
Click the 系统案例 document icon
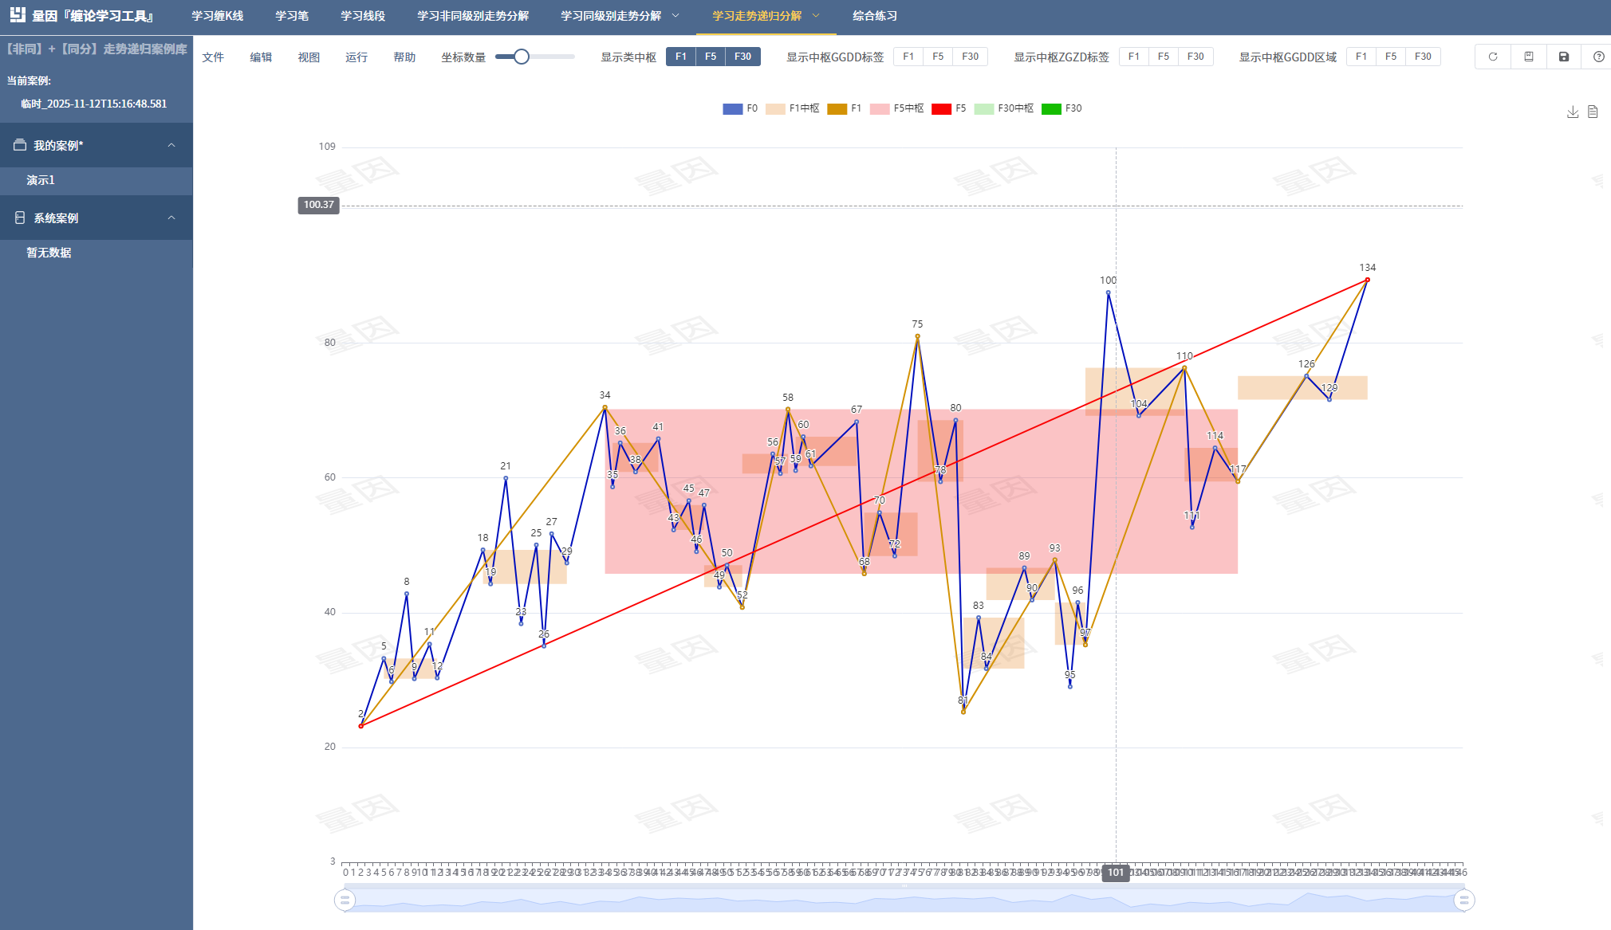click(x=20, y=218)
